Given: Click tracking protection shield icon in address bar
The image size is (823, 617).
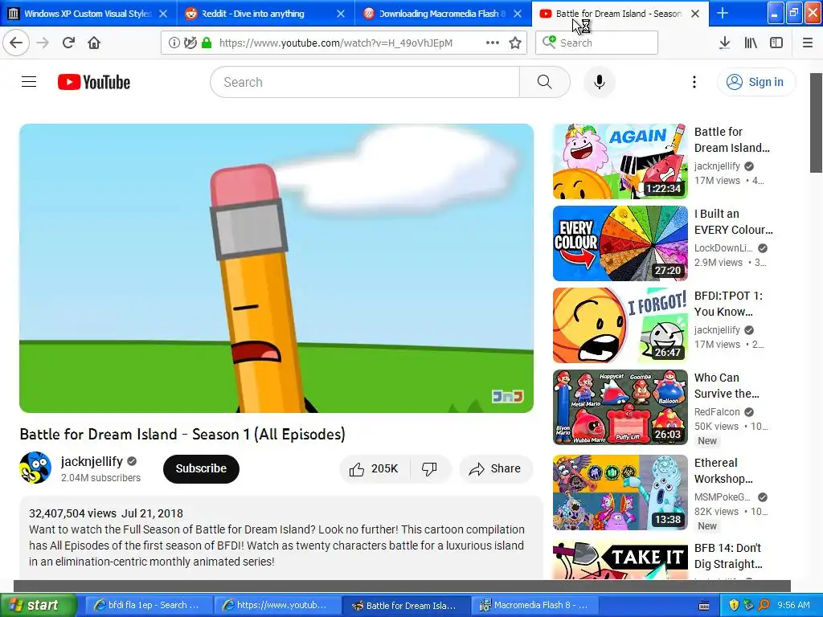Looking at the screenshot, I should pos(190,43).
